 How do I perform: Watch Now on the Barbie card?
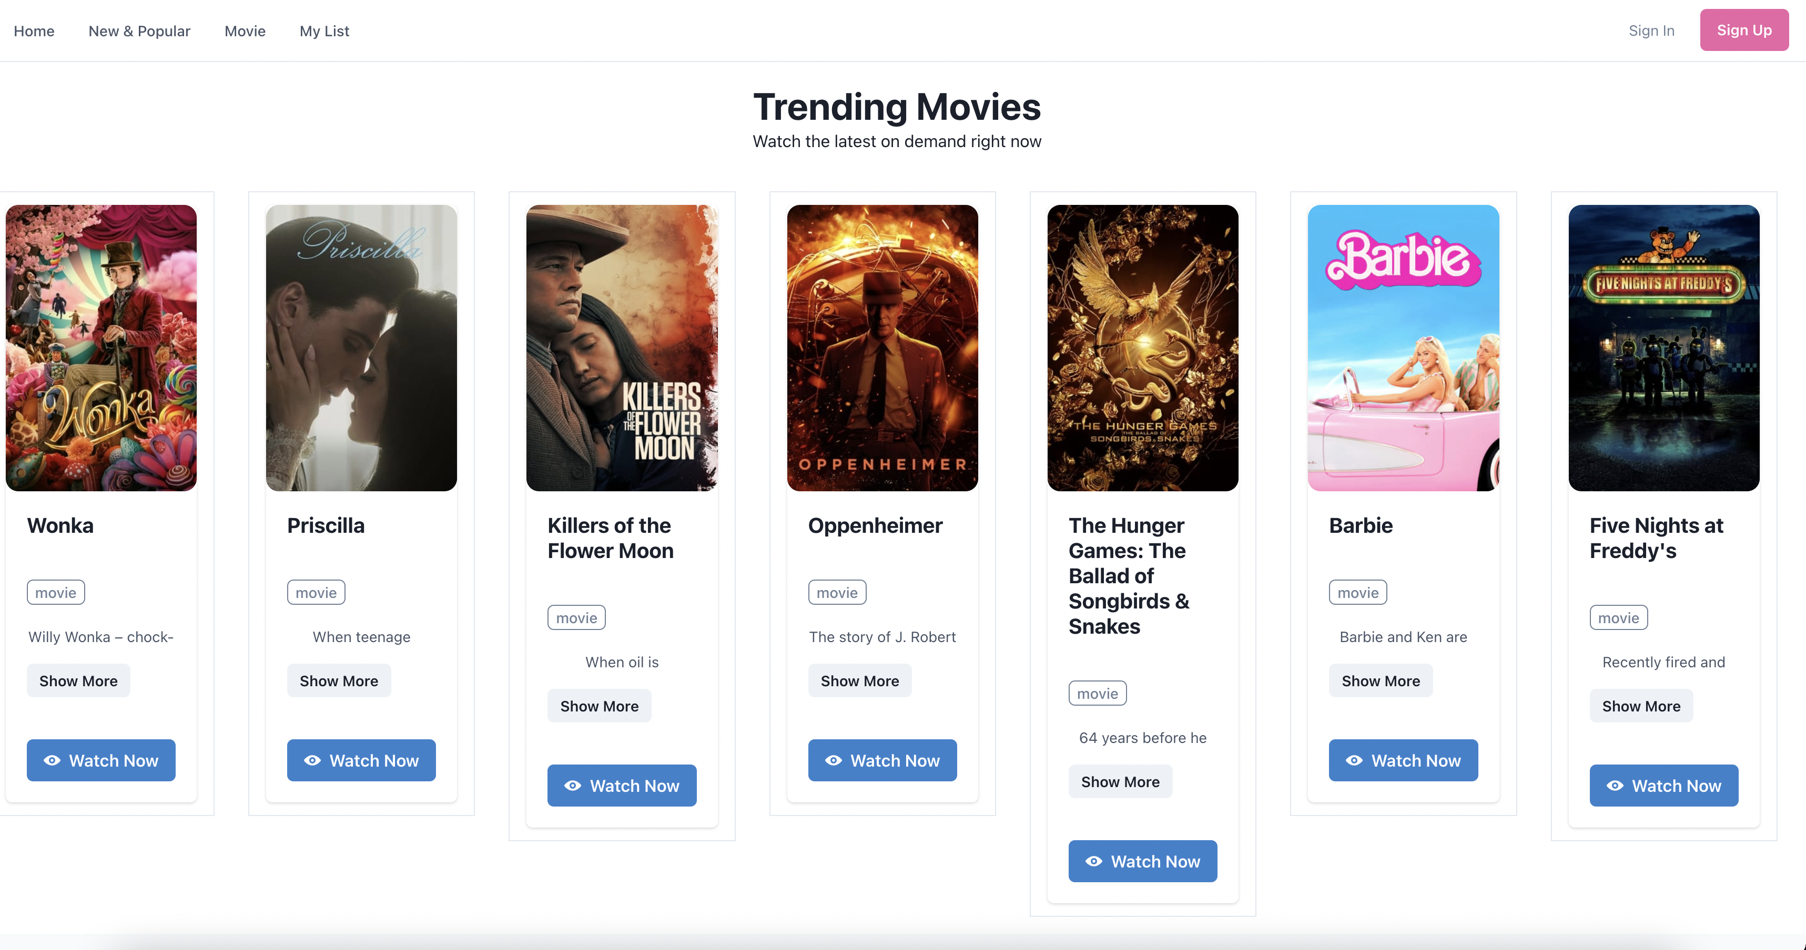point(1403,760)
